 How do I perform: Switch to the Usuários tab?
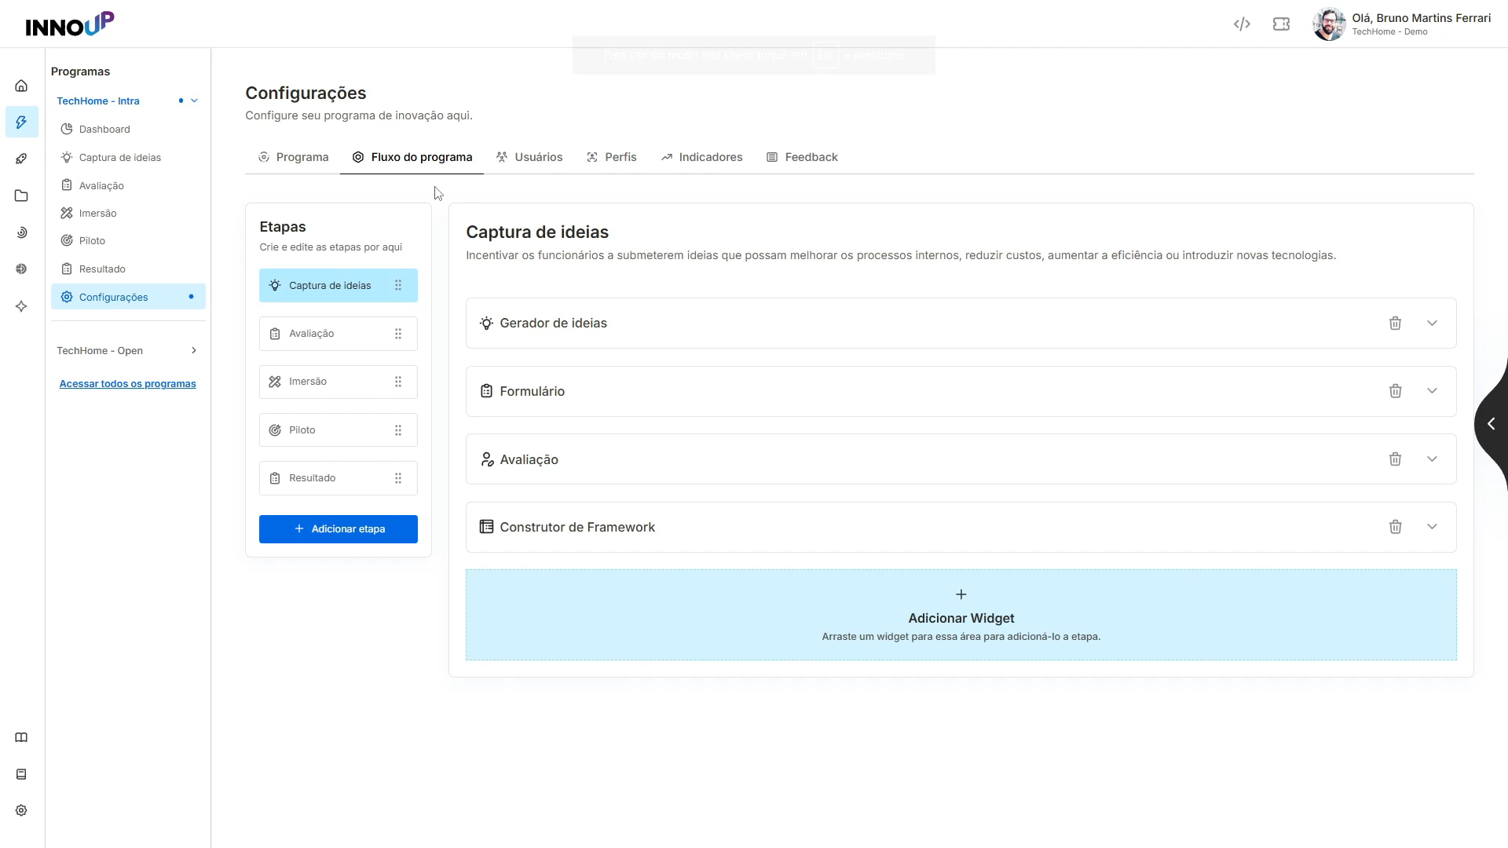pyautogui.click(x=529, y=157)
